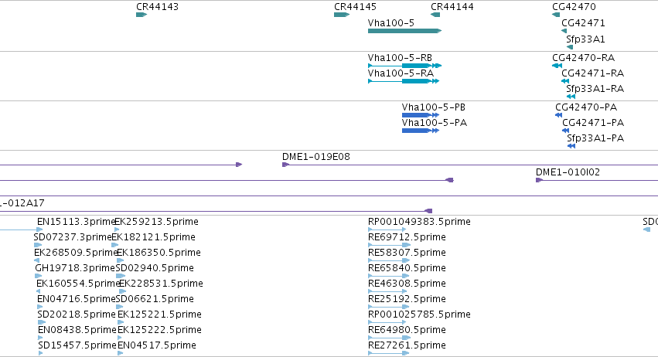Select the EN04716.5prime EST
Screen dimensions: 658x357
40,307
